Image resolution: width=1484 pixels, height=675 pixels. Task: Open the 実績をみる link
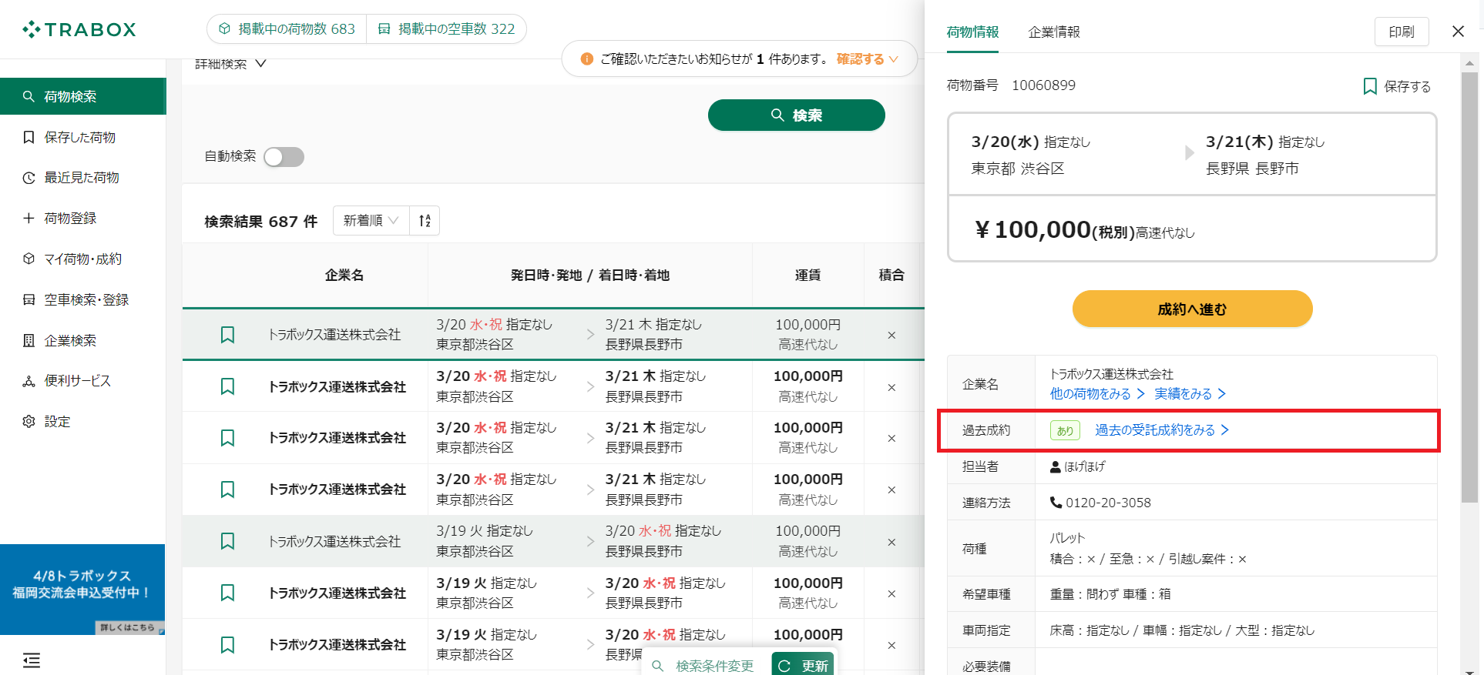tap(1190, 394)
